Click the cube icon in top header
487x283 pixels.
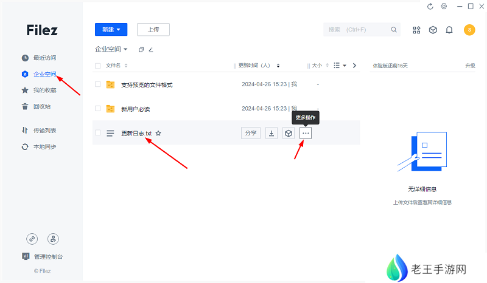(x=433, y=30)
